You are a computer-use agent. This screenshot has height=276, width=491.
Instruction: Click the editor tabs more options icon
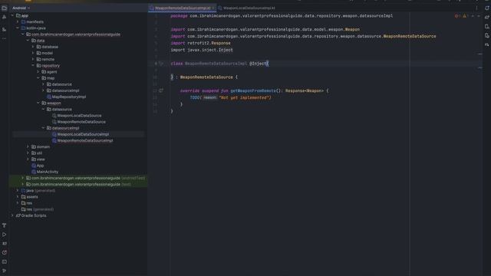tap(477, 8)
